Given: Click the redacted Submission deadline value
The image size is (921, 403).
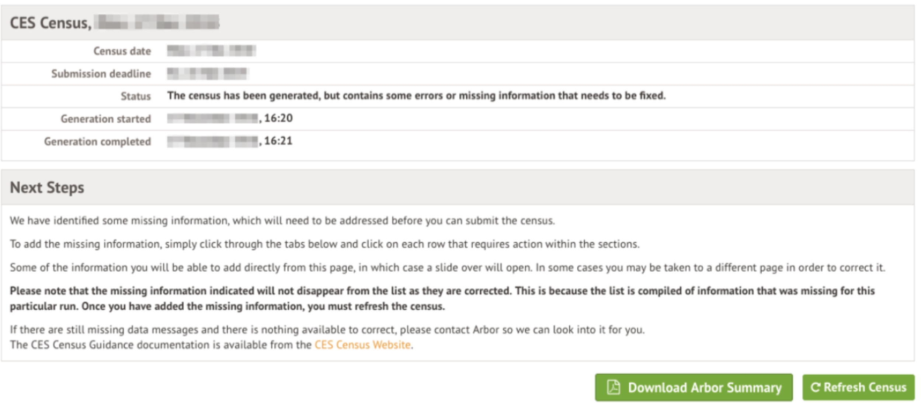Looking at the screenshot, I should [208, 73].
